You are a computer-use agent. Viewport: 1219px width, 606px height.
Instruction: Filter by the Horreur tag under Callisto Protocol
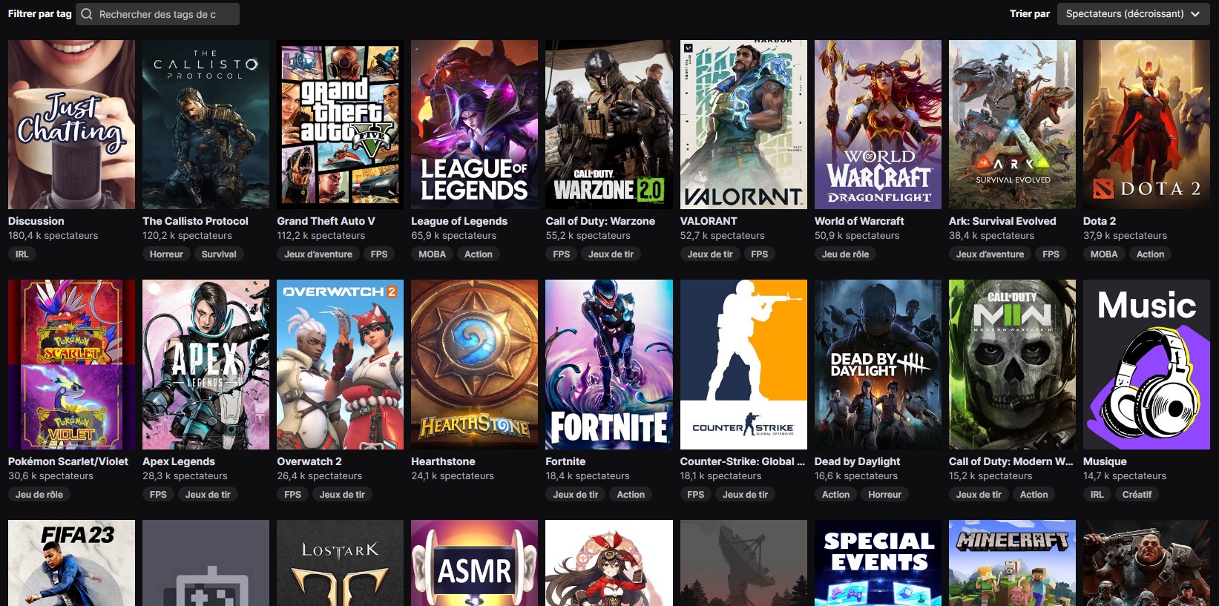[166, 254]
